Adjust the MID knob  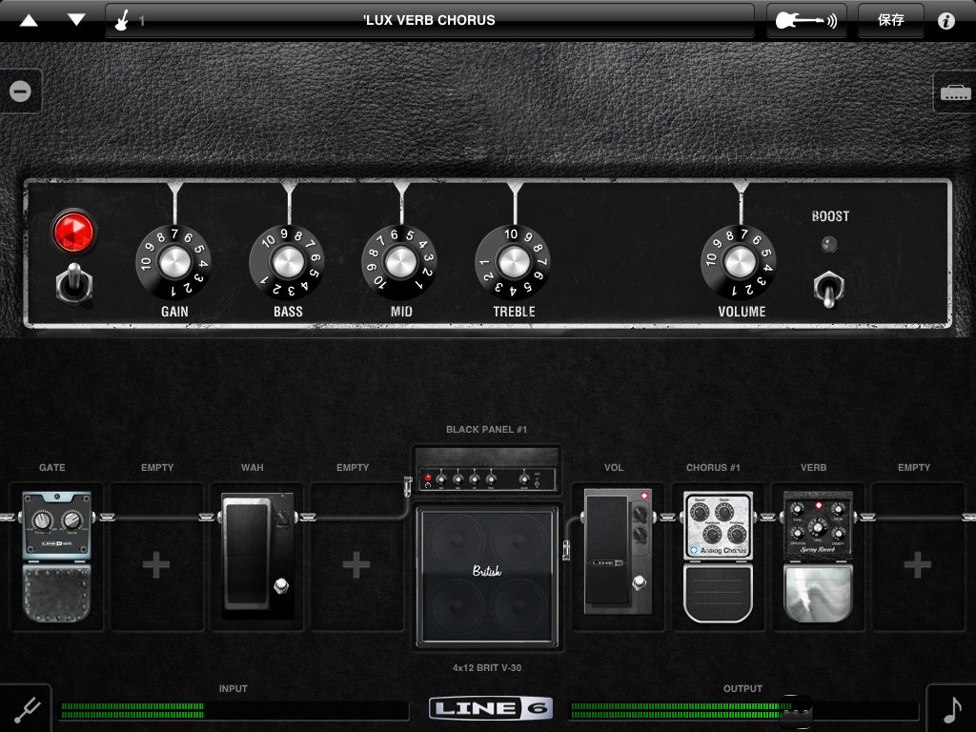coord(399,262)
